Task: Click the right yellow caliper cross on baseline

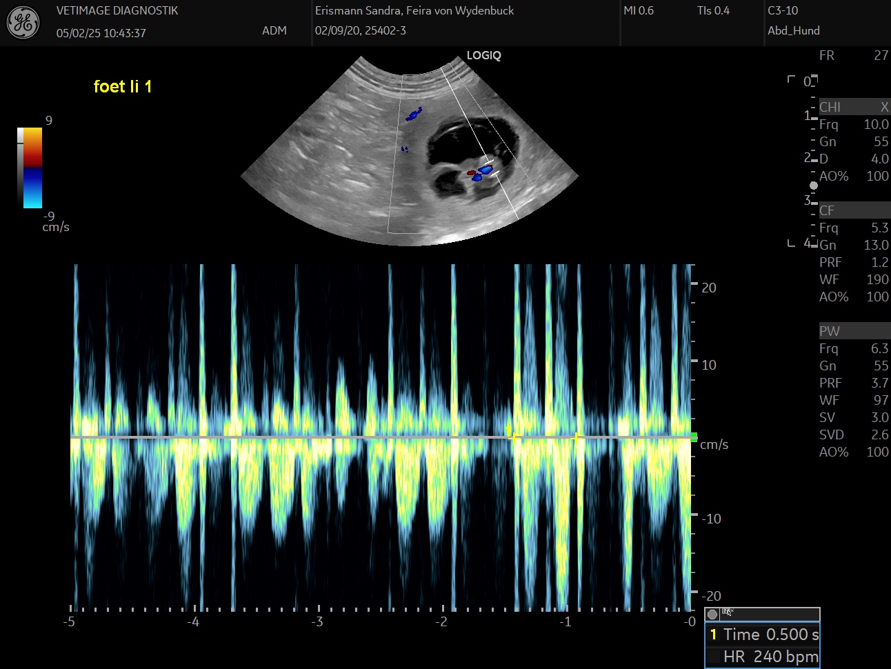Action: [x=577, y=437]
